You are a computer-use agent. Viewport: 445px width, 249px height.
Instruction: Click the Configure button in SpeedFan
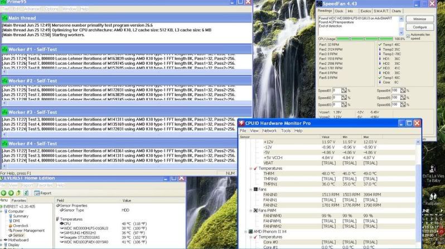point(420,27)
